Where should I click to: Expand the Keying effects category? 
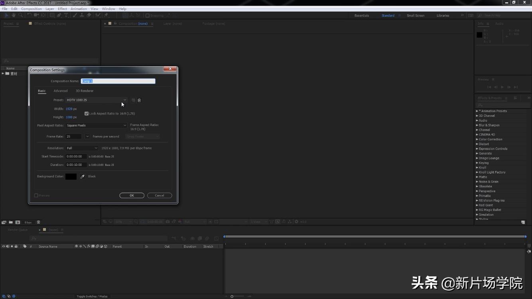(x=477, y=163)
